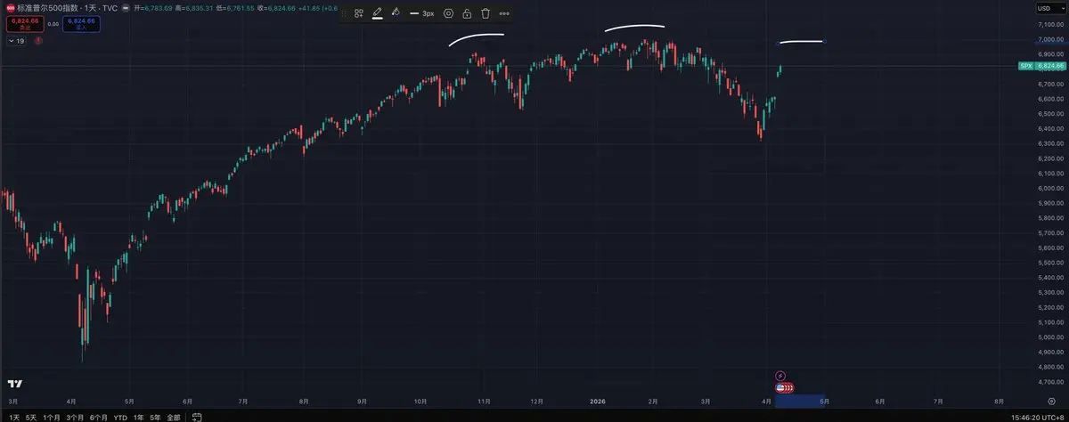The width and height of the screenshot is (1069, 422).
Task: Toggle the lock on the drawing
Action: coord(467,13)
